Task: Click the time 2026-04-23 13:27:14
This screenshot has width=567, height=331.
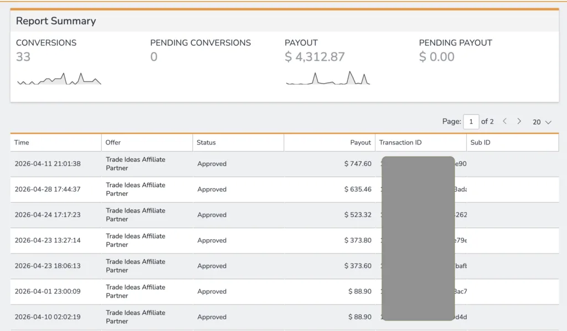Action: (48, 240)
